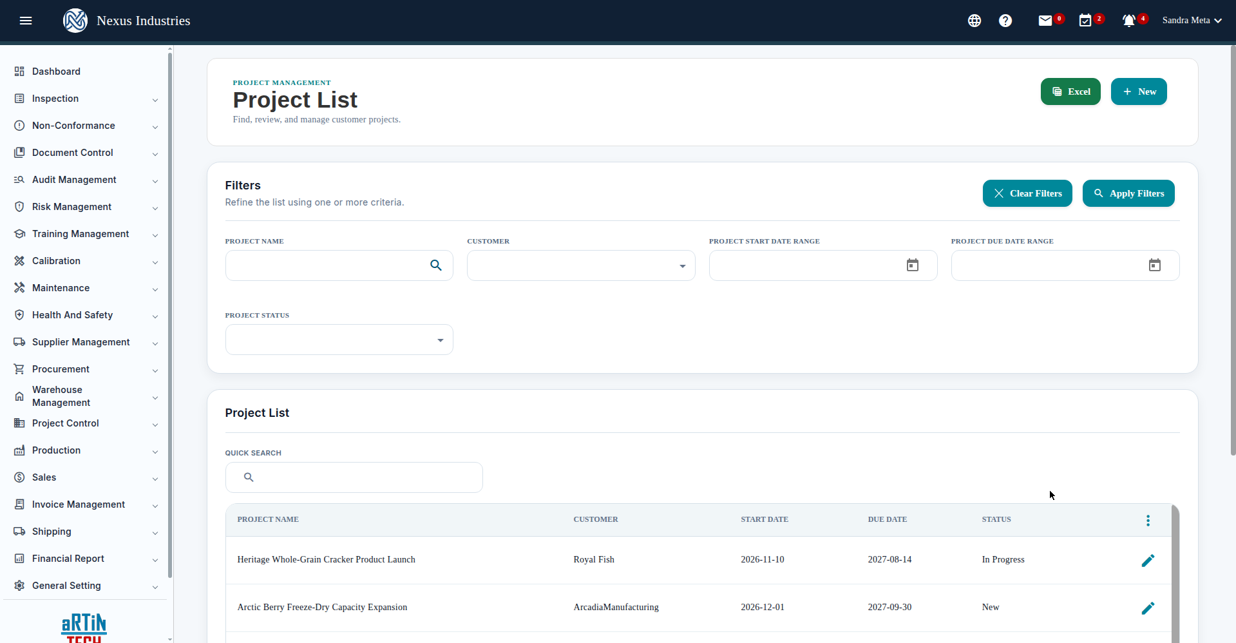Expand the Inspection menu chevron
The width and height of the screenshot is (1236, 643).
coord(155,100)
